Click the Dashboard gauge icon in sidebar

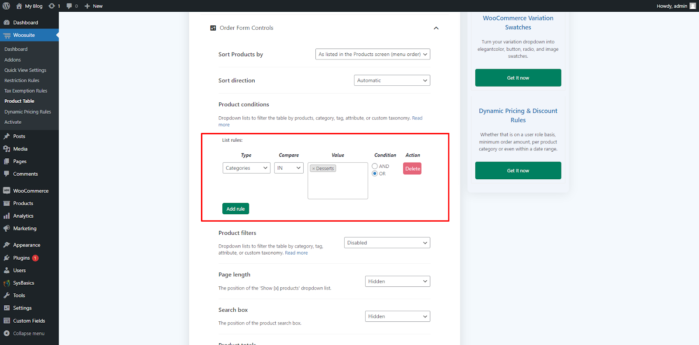click(x=7, y=22)
